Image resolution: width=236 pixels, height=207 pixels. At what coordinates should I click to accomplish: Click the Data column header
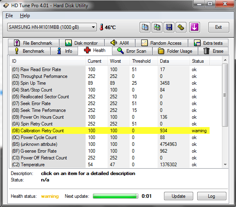point(173,61)
